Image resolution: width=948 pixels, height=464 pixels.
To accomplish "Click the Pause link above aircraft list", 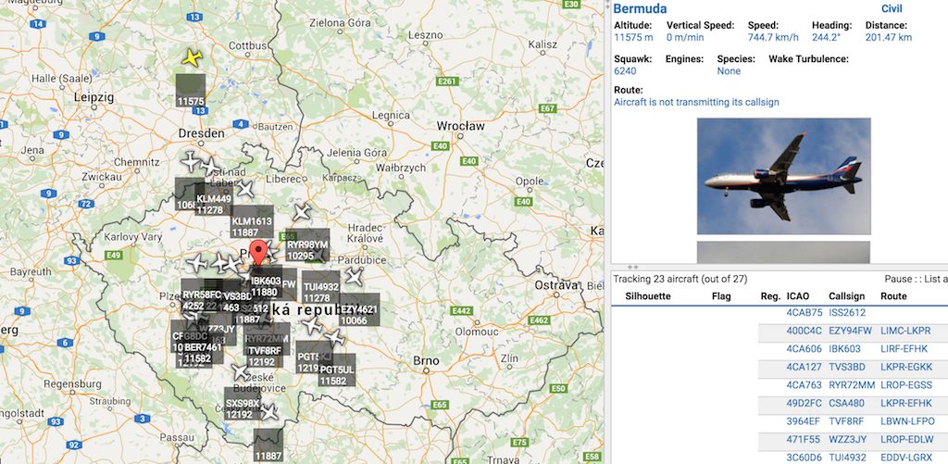I will point(896,279).
